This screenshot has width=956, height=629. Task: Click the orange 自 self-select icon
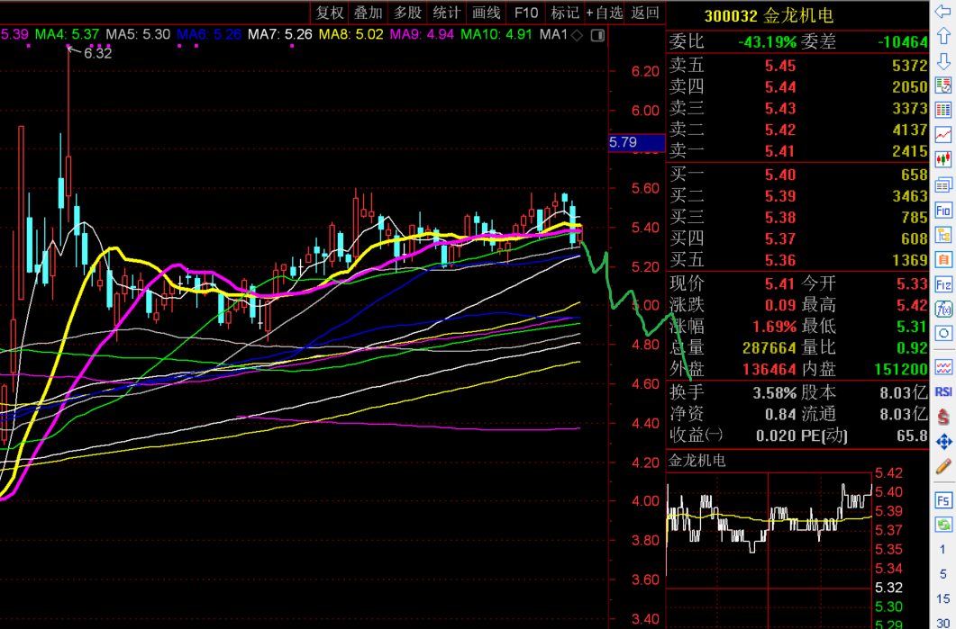[x=943, y=260]
